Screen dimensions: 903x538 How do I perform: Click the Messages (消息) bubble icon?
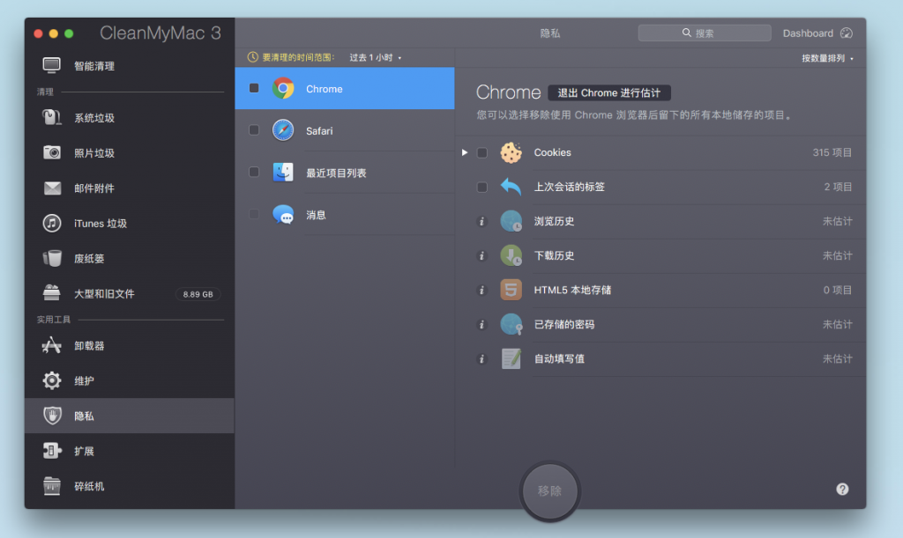click(x=283, y=214)
